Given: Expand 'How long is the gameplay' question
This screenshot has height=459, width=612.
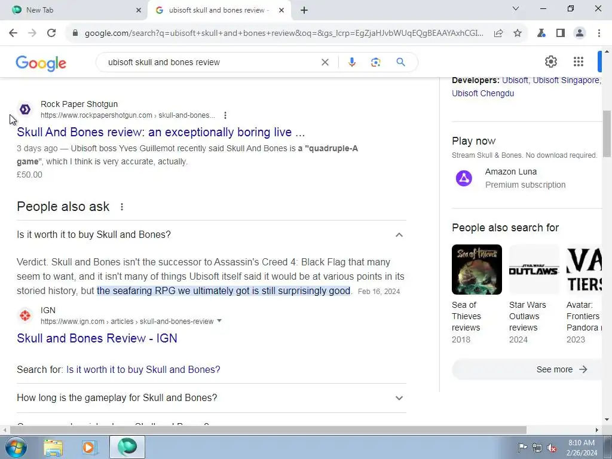Looking at the screenshot, I should click(399, 397).
